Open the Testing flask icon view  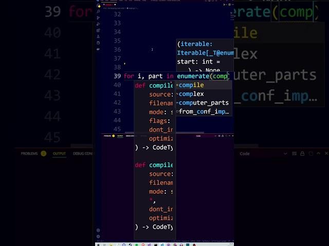tap(98, 36)
